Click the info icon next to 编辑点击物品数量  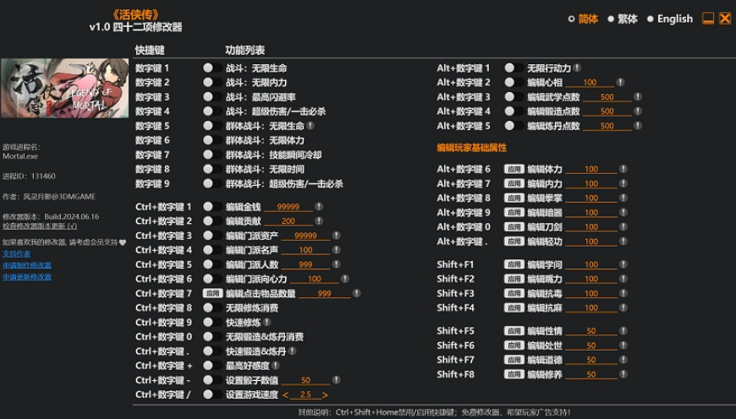(357, 293)
